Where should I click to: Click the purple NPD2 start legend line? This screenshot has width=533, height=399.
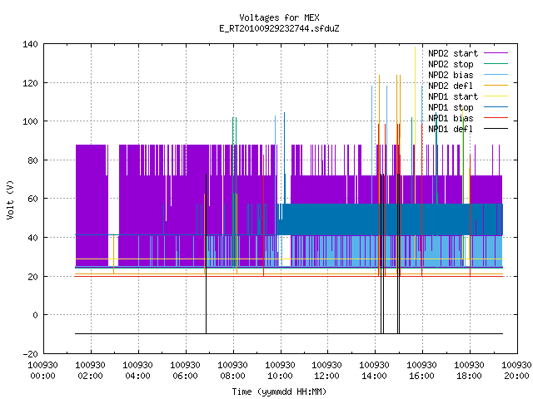(x=496, y=53)
